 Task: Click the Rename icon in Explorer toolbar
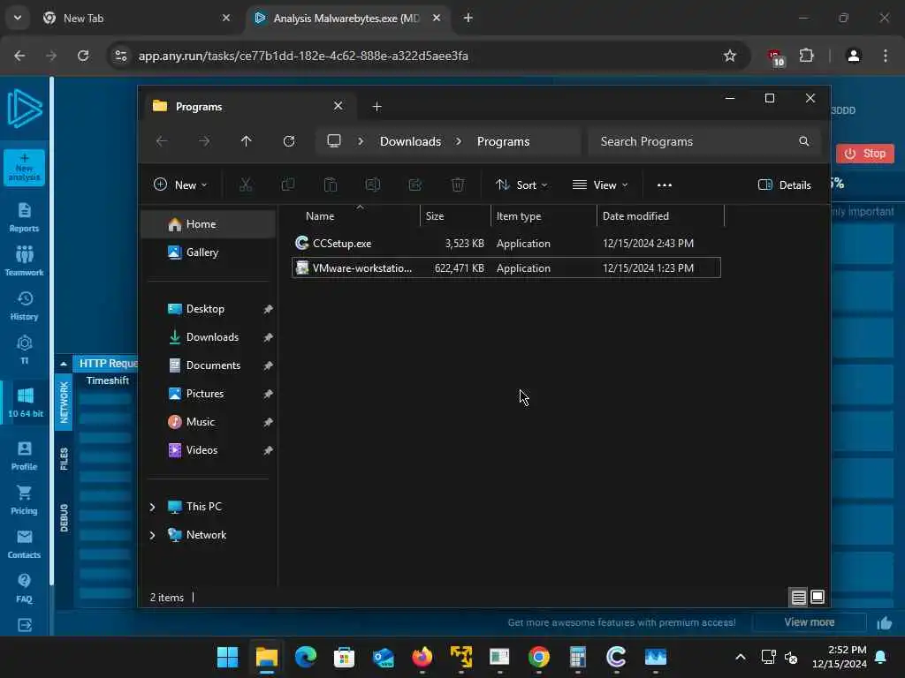pyautogui.click(x=373, y=185)
